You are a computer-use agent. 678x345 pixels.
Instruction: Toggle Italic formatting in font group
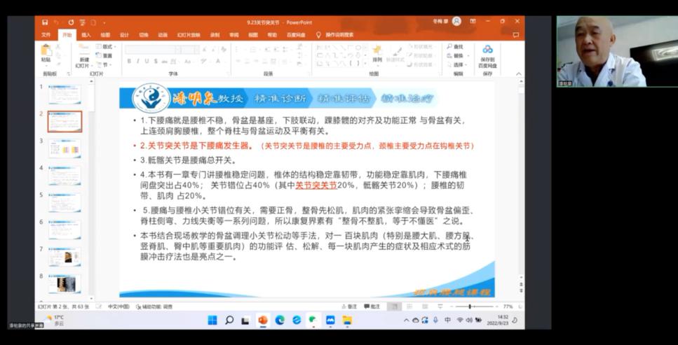pos(138,62)
